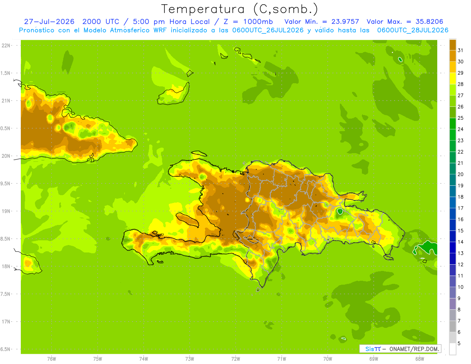Click the legend value "20"
The height and width of the screenshot is (364, 471).
click(x=461, y=174)
